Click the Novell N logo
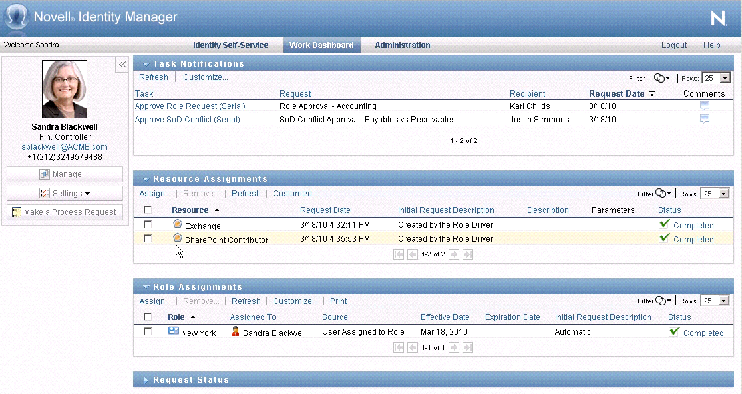 tap(718, 19)
